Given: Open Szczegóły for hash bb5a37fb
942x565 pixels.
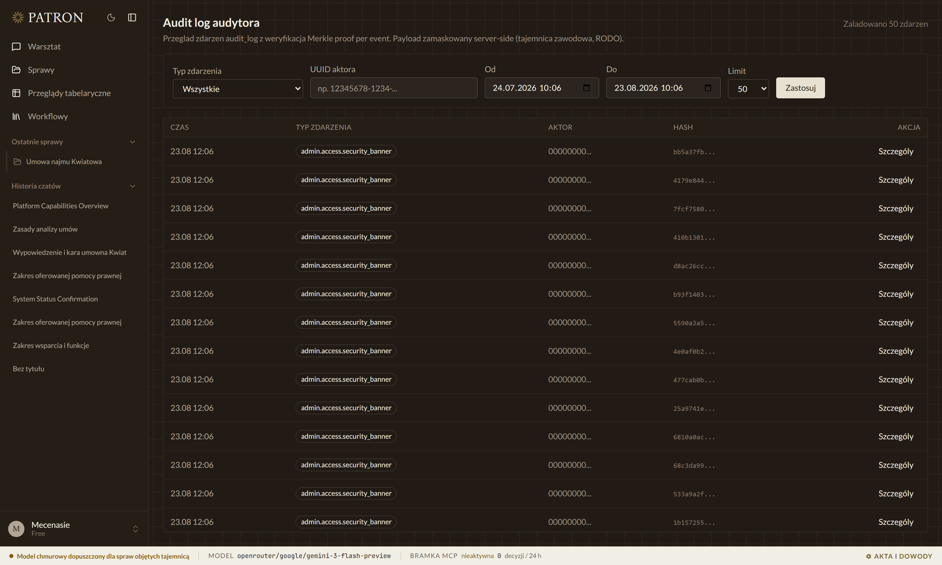Looking at the screenshot, I should point(895,151).
